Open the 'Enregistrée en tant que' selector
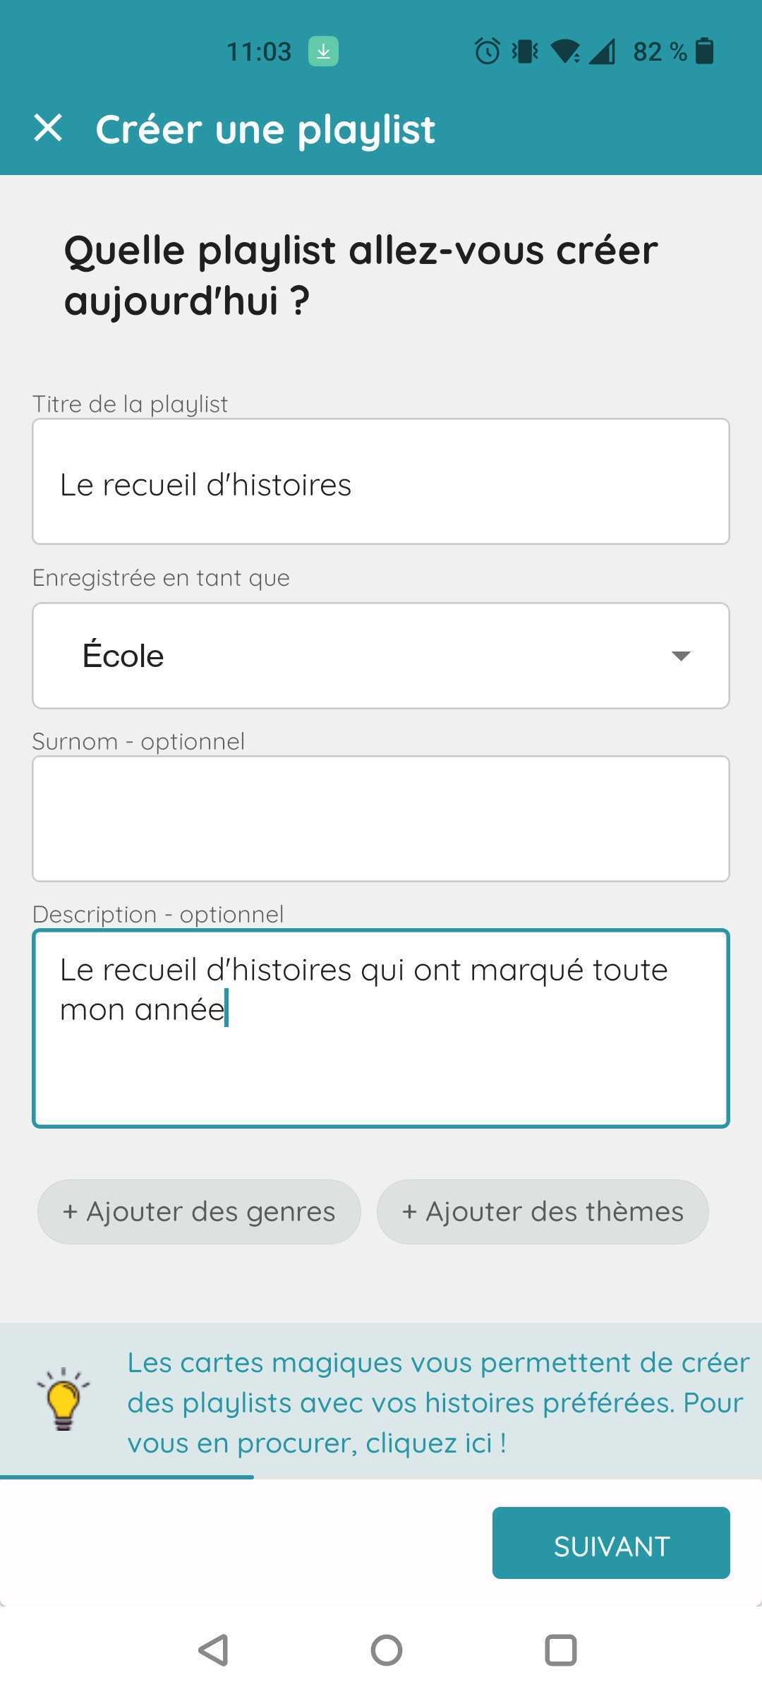Screen dimensions: 762x1694 [381, 656]
